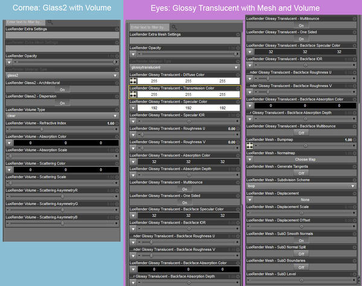362x286 pixels.
Task: Click the Volume Refractive Index slider
Action: coord(62,129)
